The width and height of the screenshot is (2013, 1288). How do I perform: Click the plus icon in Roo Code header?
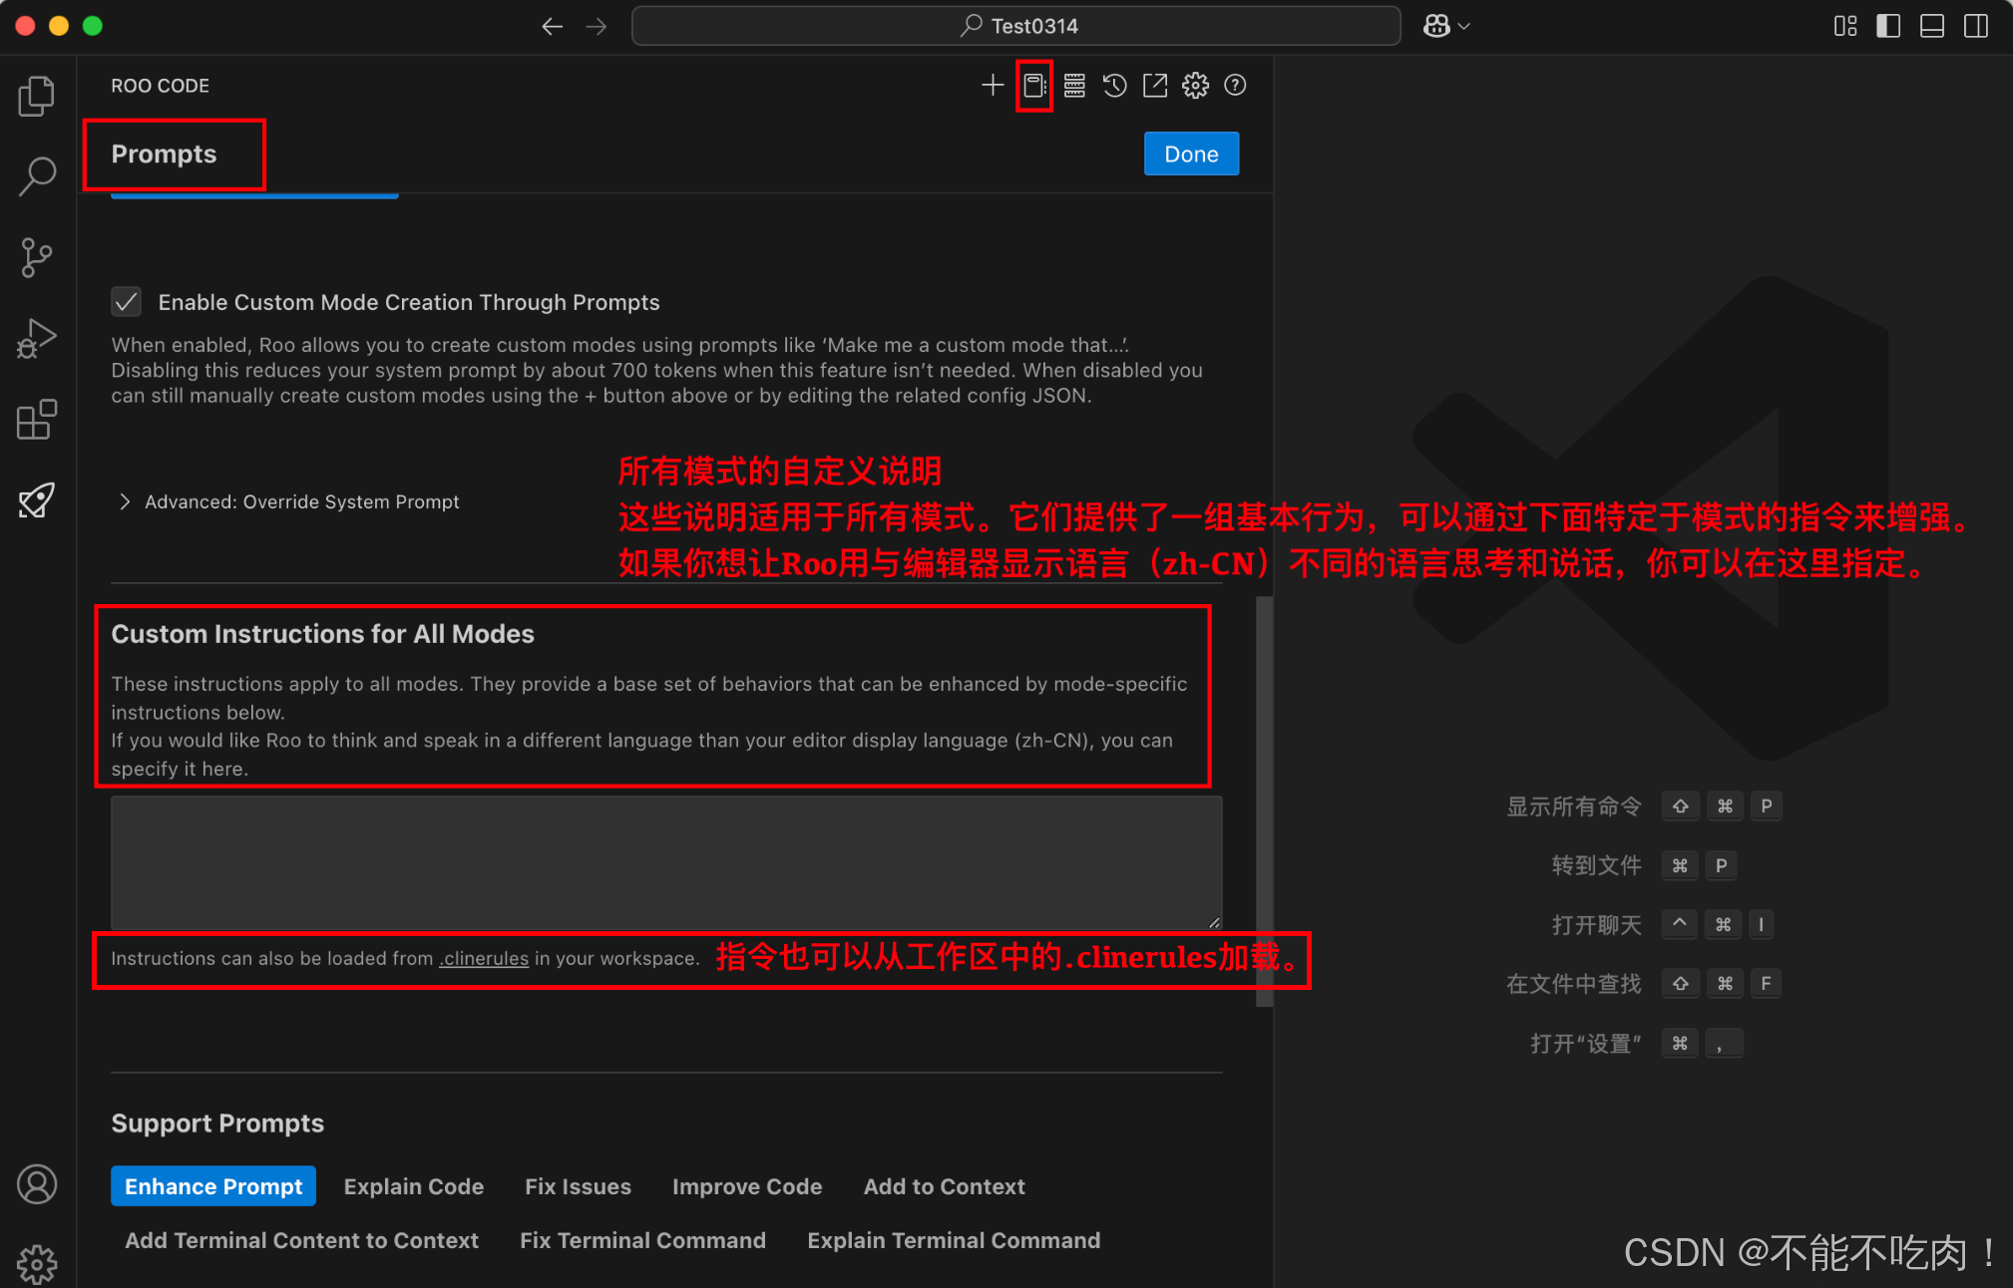click(992, 86)
